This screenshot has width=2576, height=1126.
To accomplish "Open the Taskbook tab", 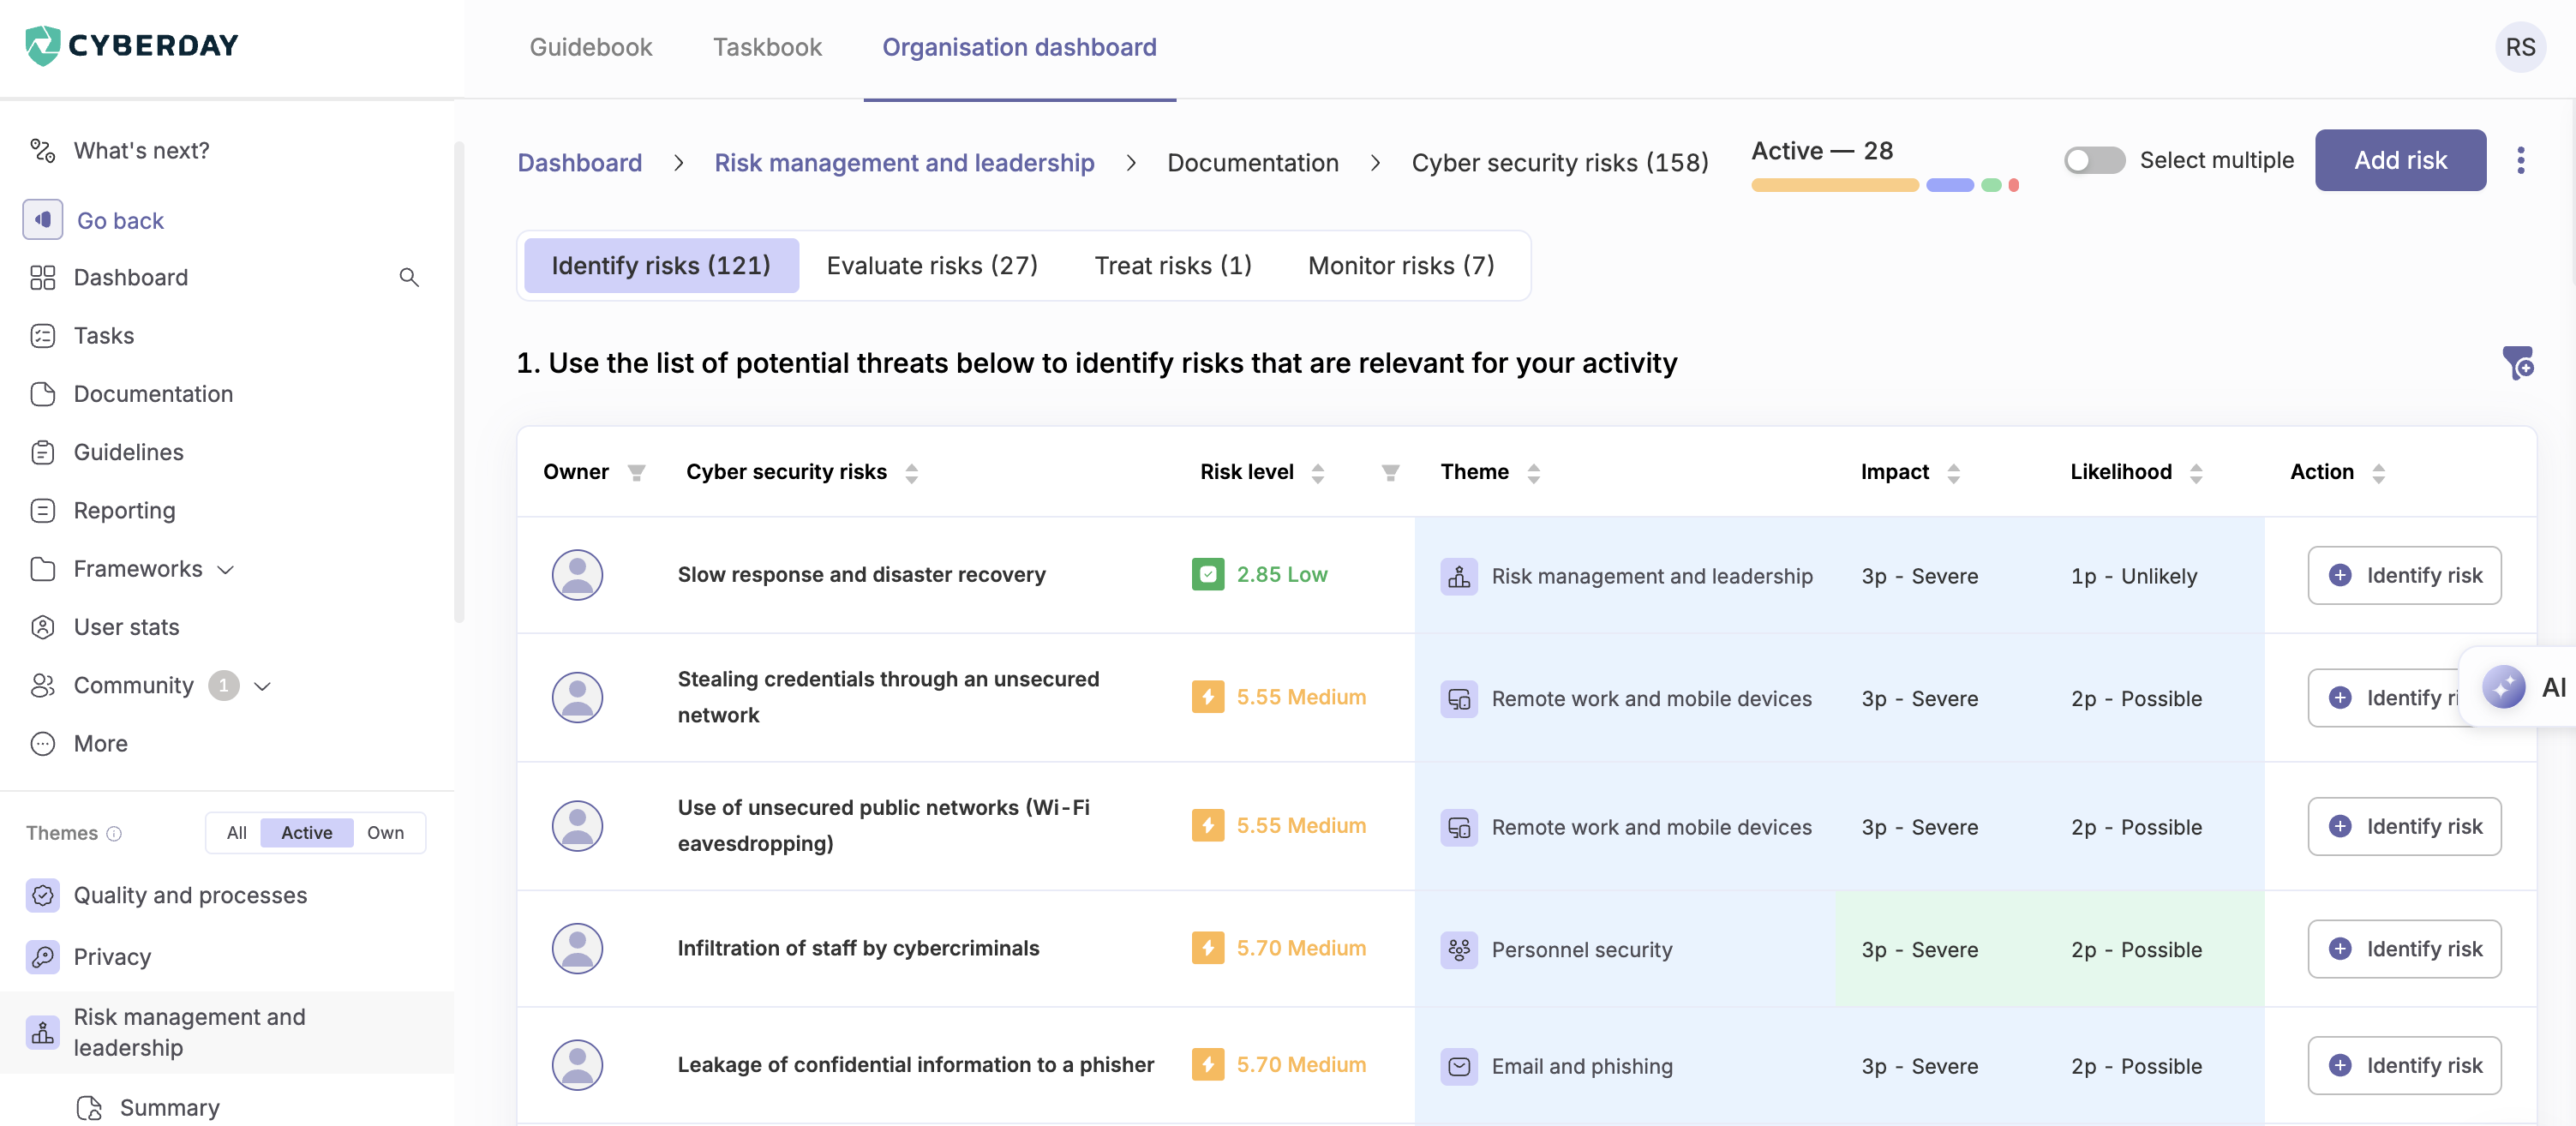I will pos(766,47).
